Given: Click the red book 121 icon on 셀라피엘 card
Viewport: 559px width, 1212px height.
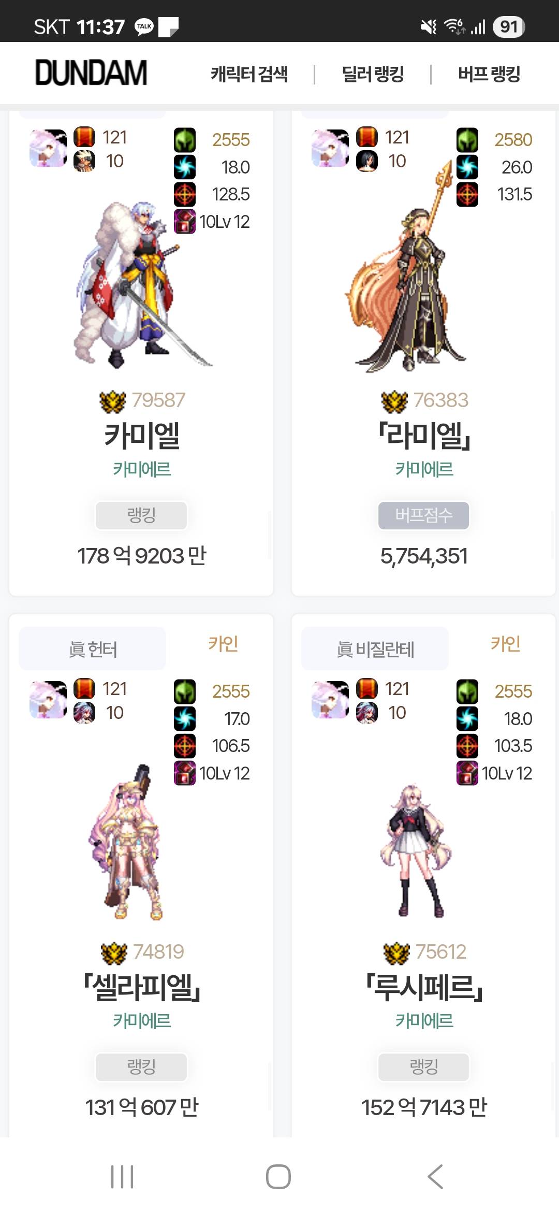Looking at the screenshot, I should click(x=84, y=689).
